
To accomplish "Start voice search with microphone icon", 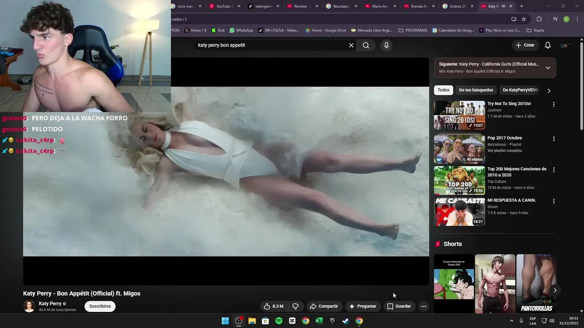I will [386, 45].
